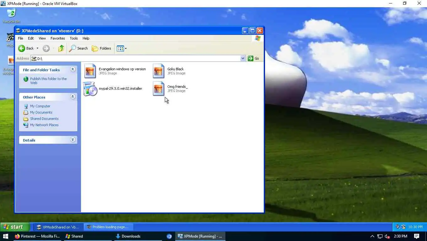Screen dimensions: 427x241
Task: Select XPModeShared taskbar button in XP
Action: 58,227
